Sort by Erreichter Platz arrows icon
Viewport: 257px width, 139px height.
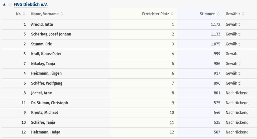172,14
